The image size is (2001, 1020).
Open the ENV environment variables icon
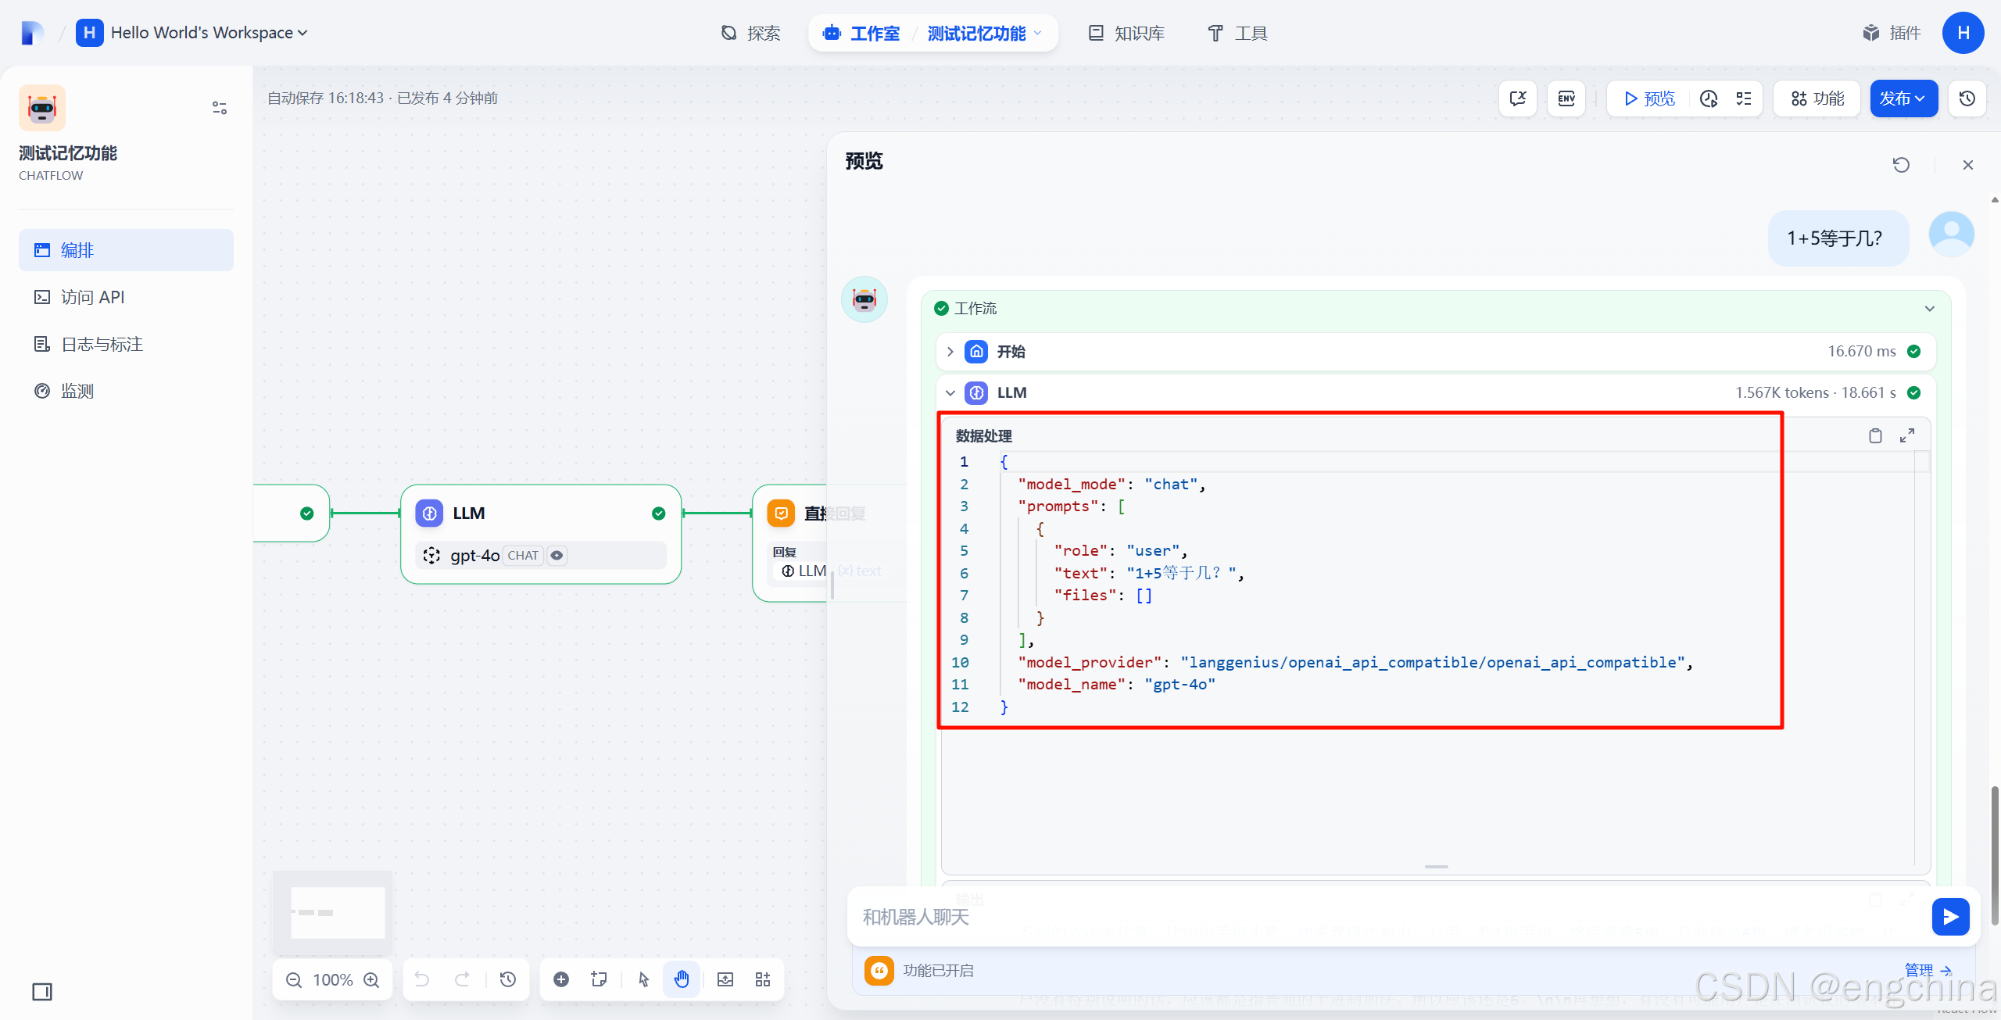1566,98
